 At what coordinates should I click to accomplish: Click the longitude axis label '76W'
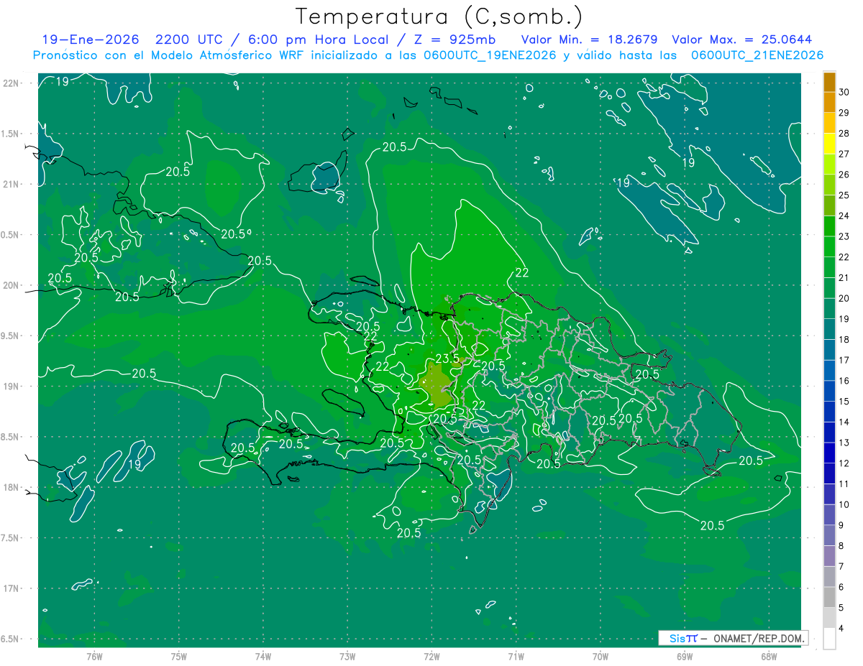tap(95, 656)
